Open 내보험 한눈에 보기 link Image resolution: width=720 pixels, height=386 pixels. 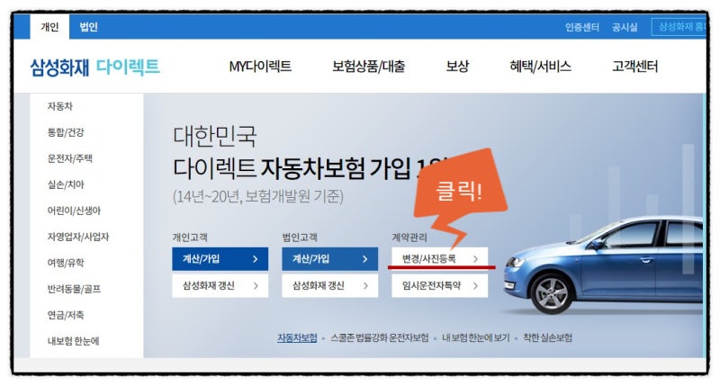click(476, 338)
